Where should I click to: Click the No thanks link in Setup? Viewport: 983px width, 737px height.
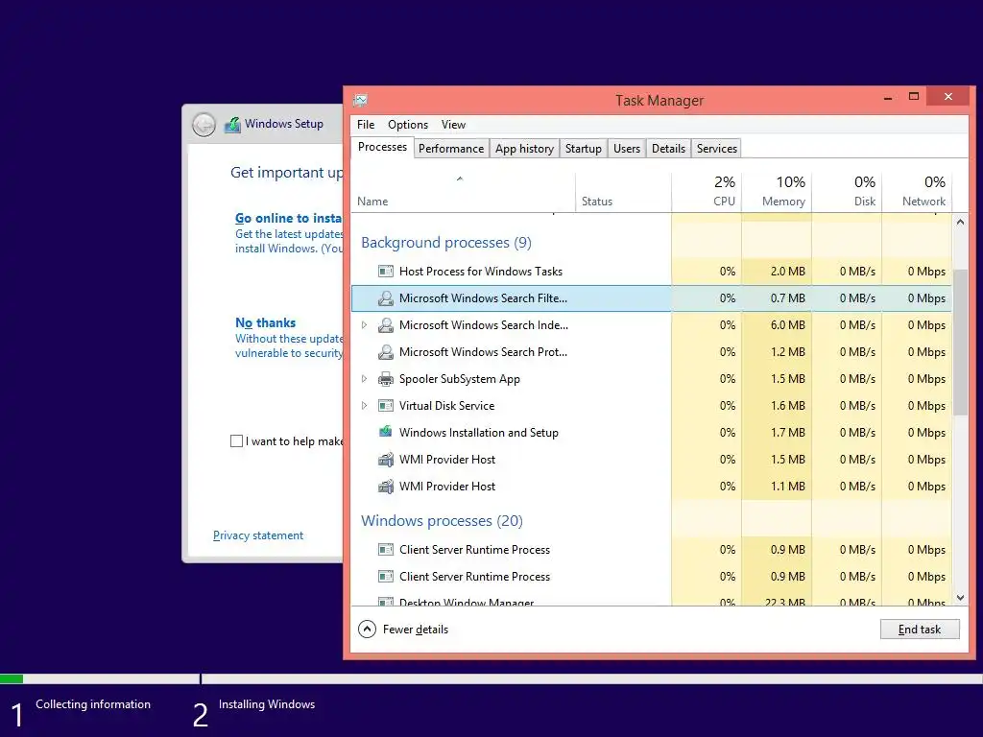point(265,322)
